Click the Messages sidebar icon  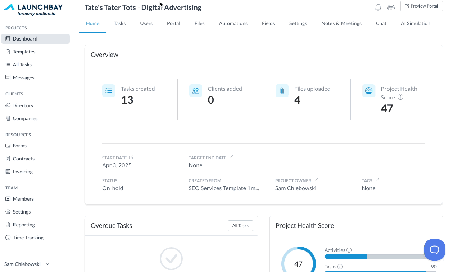coord(8,78)
